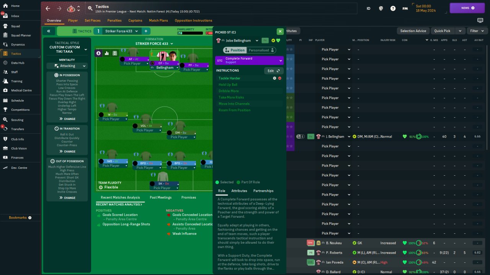Click Change under Out Of Possession
Screen dimensions: 490x275
point(67,198)
